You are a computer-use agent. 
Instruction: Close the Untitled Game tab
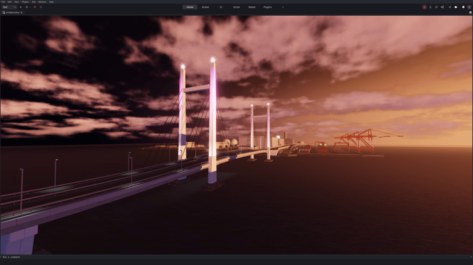[x=21, y=13]
